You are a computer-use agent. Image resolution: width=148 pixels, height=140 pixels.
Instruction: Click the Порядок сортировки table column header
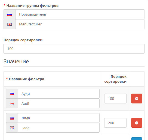[115, 79]
